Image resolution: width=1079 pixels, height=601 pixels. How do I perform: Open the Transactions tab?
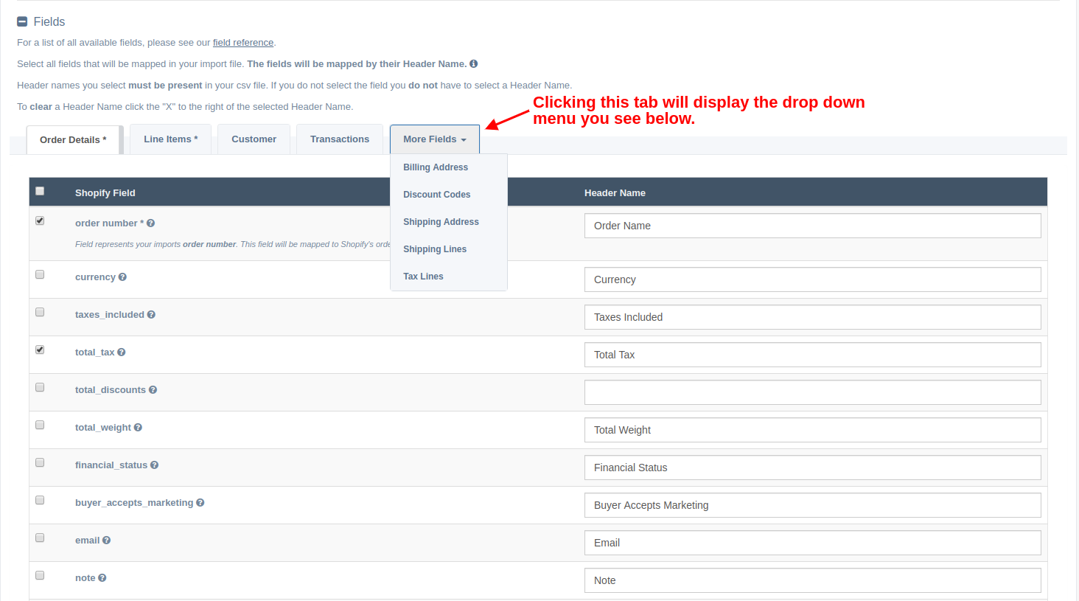[340, 139]
